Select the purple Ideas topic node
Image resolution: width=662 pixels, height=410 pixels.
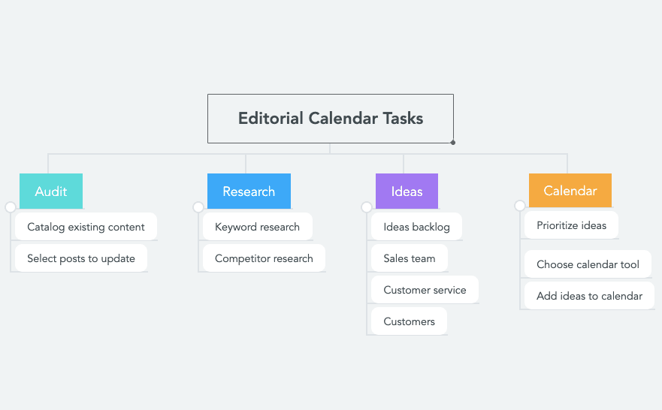[x=407, y=191]
